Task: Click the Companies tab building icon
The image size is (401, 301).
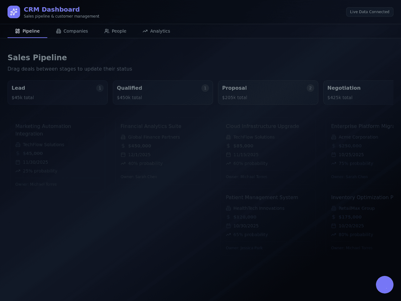Action: (59, 31)
